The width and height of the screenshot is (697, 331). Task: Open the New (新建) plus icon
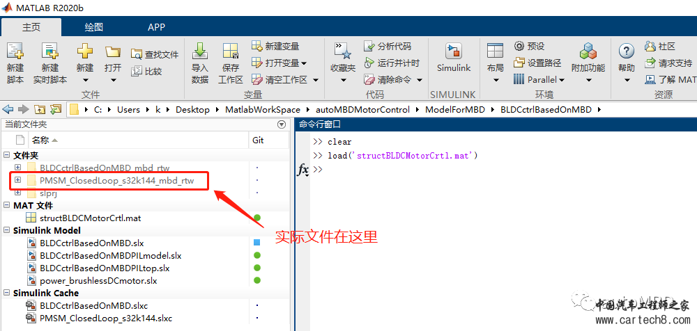pos(85,51)
